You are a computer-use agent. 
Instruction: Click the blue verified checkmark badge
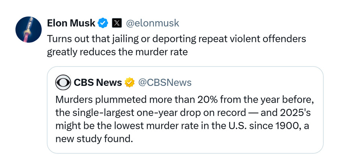103,23
